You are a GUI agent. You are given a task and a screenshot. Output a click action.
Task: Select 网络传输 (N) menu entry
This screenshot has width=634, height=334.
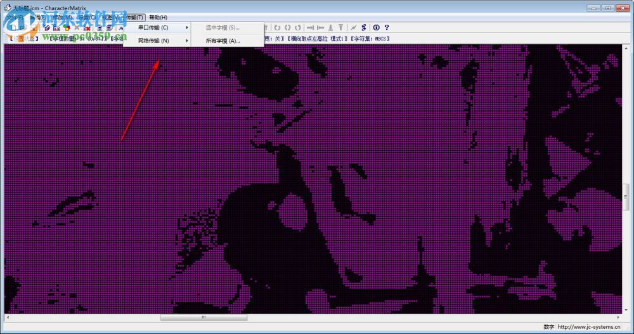pyautogui.click(x=157, y=41)
